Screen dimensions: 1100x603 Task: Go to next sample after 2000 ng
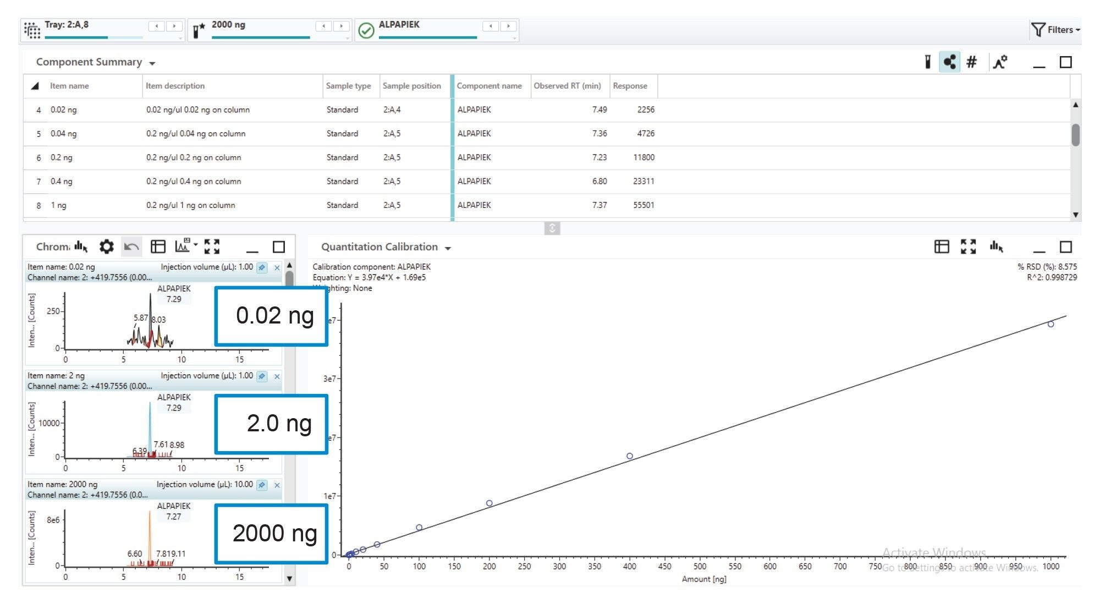(342, 26)
